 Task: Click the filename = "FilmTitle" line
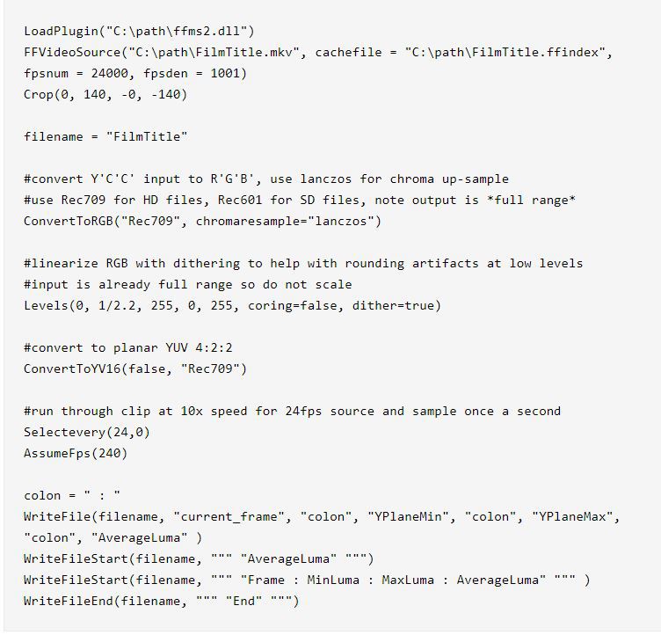click(x=105, y=136)
